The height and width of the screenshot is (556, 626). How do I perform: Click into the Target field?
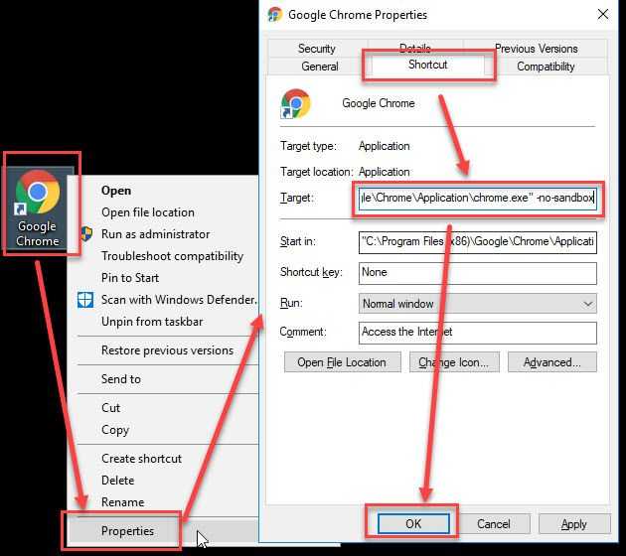point(478,199)
